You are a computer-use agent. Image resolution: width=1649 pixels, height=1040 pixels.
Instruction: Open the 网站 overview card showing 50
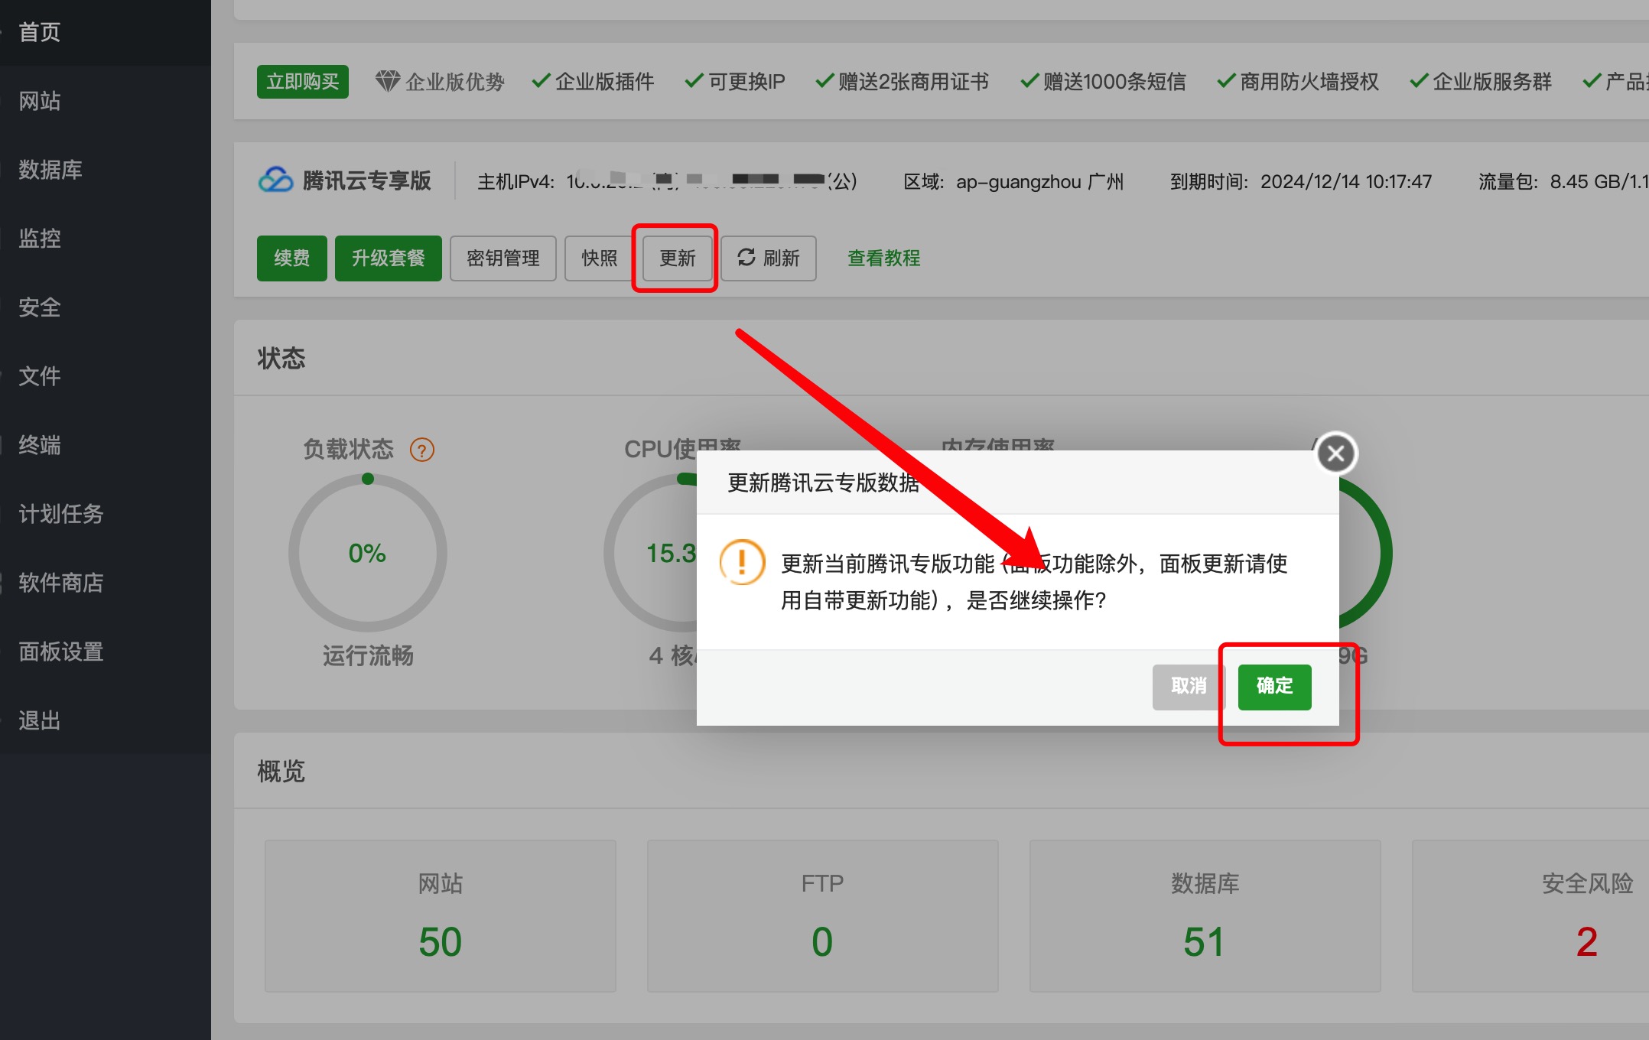tap(441, 916)
